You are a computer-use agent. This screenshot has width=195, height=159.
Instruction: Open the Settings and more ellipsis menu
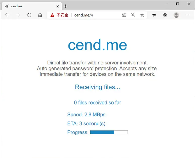[x=188, y=15]
